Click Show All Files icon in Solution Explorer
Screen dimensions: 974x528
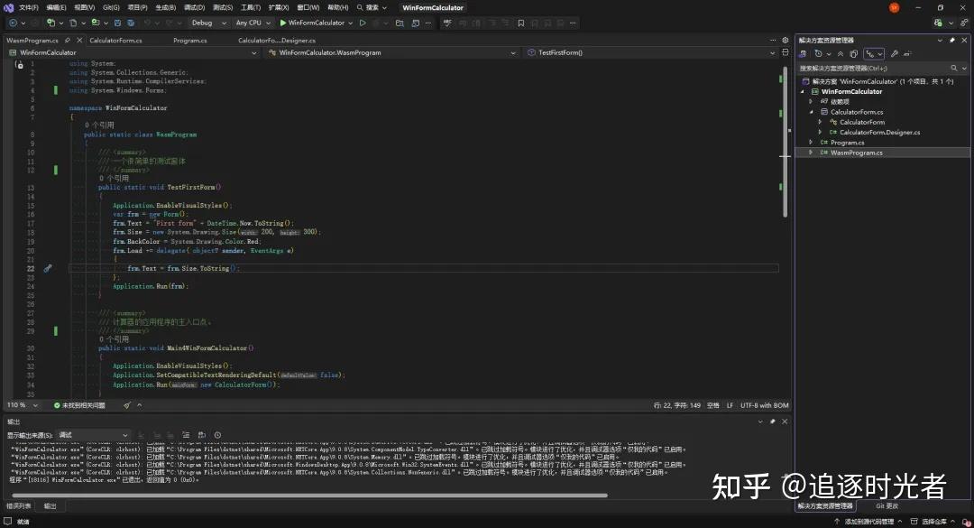(853, 54)
